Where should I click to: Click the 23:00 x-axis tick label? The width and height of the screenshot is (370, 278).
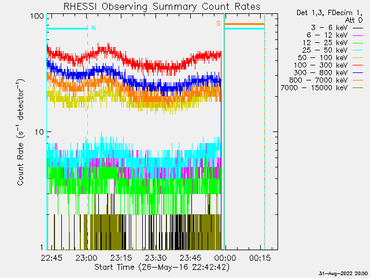click(x=86, y=258)
